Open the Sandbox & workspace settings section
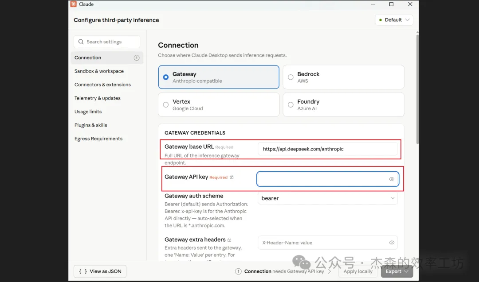 [x=99, y=71]
